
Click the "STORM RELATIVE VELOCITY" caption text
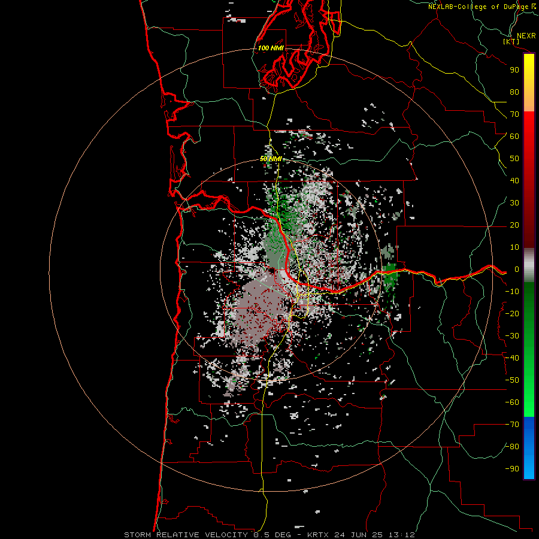(x=186, y=535)
